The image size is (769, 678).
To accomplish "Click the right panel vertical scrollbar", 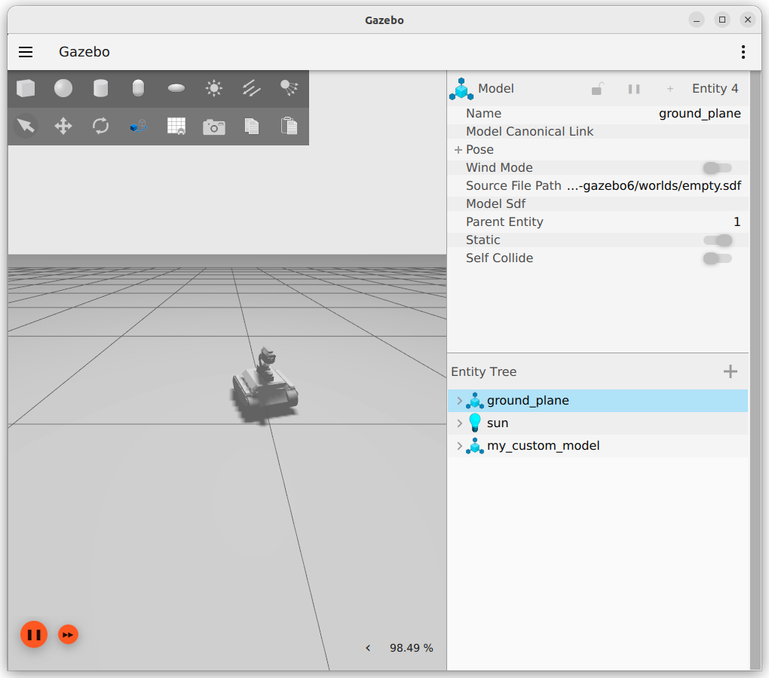I will coord(755,371).
